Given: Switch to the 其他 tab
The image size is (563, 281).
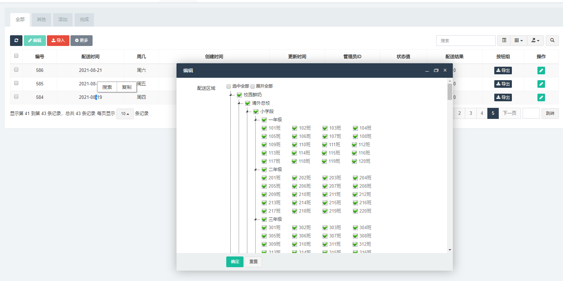Looking at the screenshot, I should click(x=41, y=20).
